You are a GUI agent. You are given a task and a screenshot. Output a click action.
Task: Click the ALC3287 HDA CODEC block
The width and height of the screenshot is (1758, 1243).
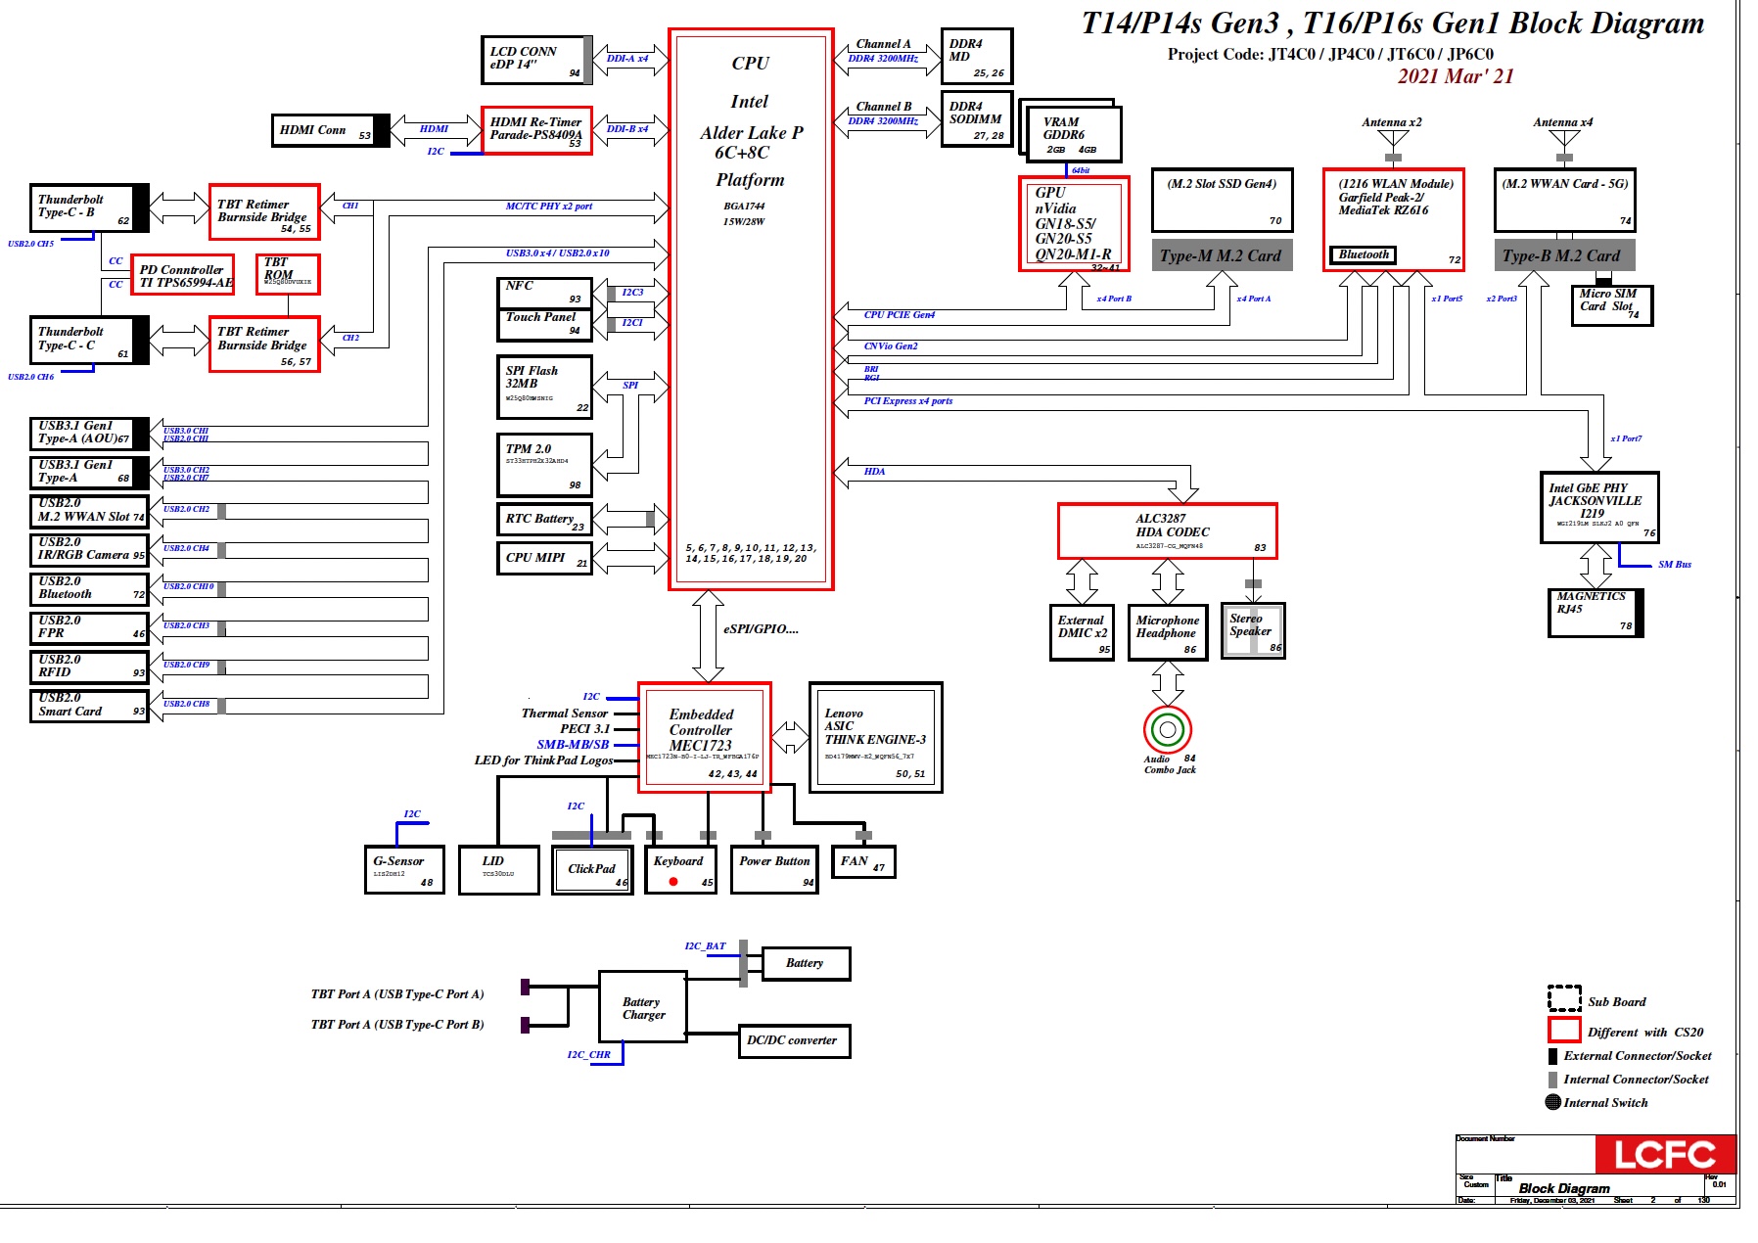(1167, 531)
